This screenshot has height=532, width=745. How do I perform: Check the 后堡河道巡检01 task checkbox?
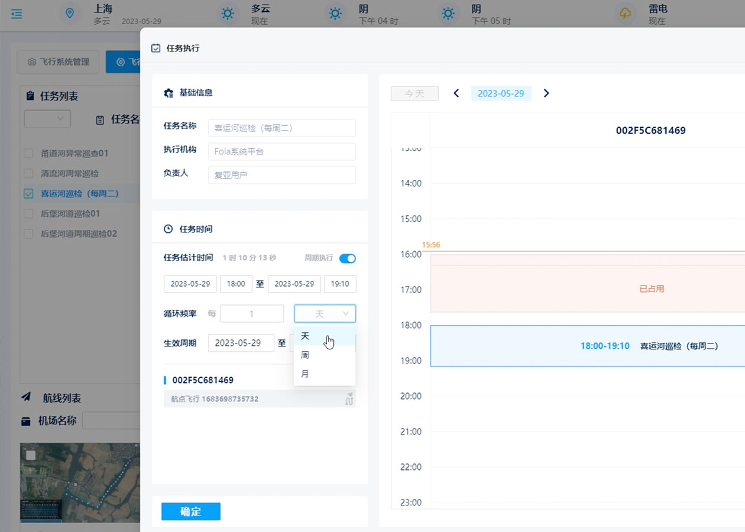click(x=28, y=213)
